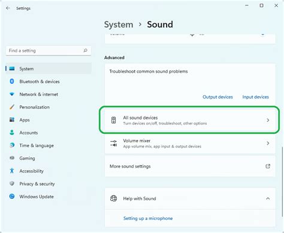Open Privacy & security settings

pos(37,184)
